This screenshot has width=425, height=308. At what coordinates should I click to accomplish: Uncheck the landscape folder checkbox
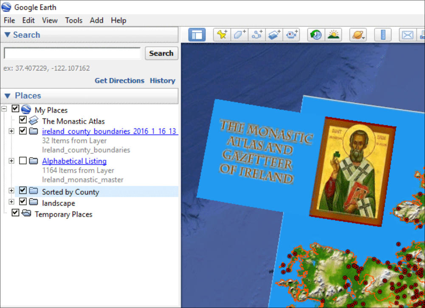tap(23, 201)
